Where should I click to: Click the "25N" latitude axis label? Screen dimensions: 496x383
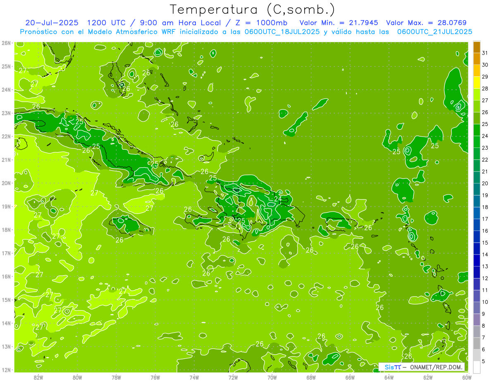pyautogui.click(x=6, y=66)
